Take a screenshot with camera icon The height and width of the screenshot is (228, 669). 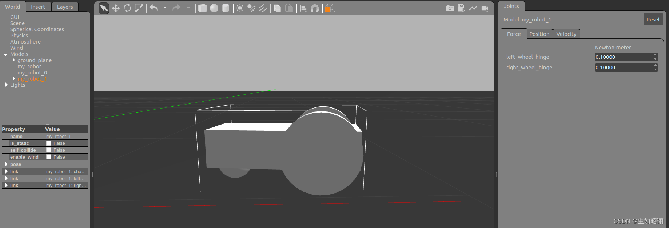450,8
